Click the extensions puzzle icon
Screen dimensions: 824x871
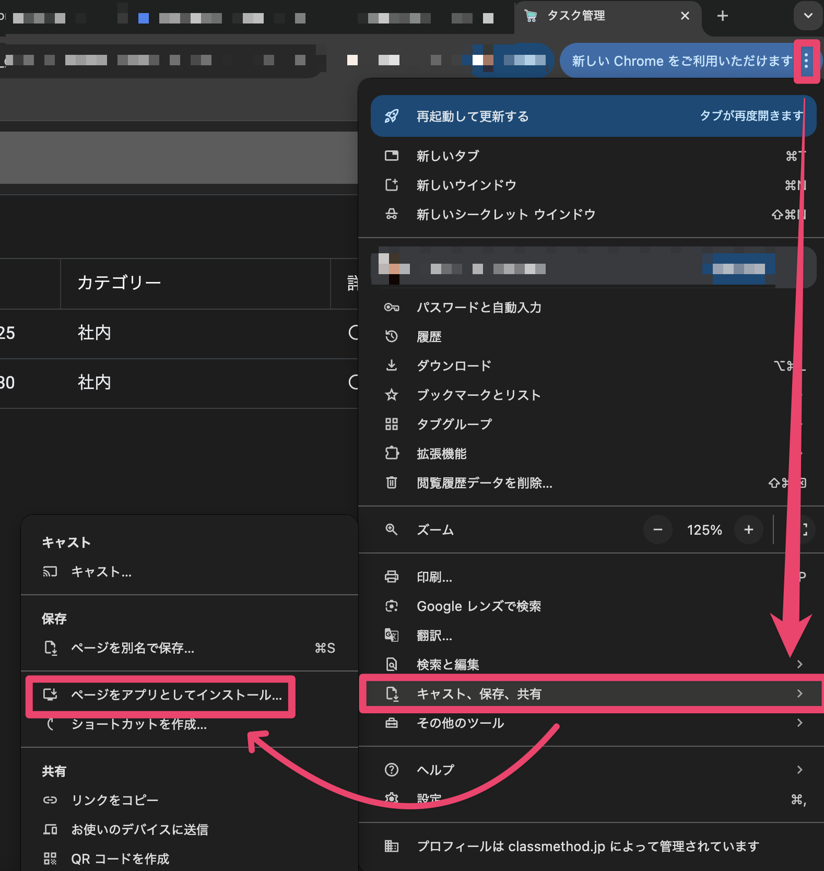click(x=392, y=453)
